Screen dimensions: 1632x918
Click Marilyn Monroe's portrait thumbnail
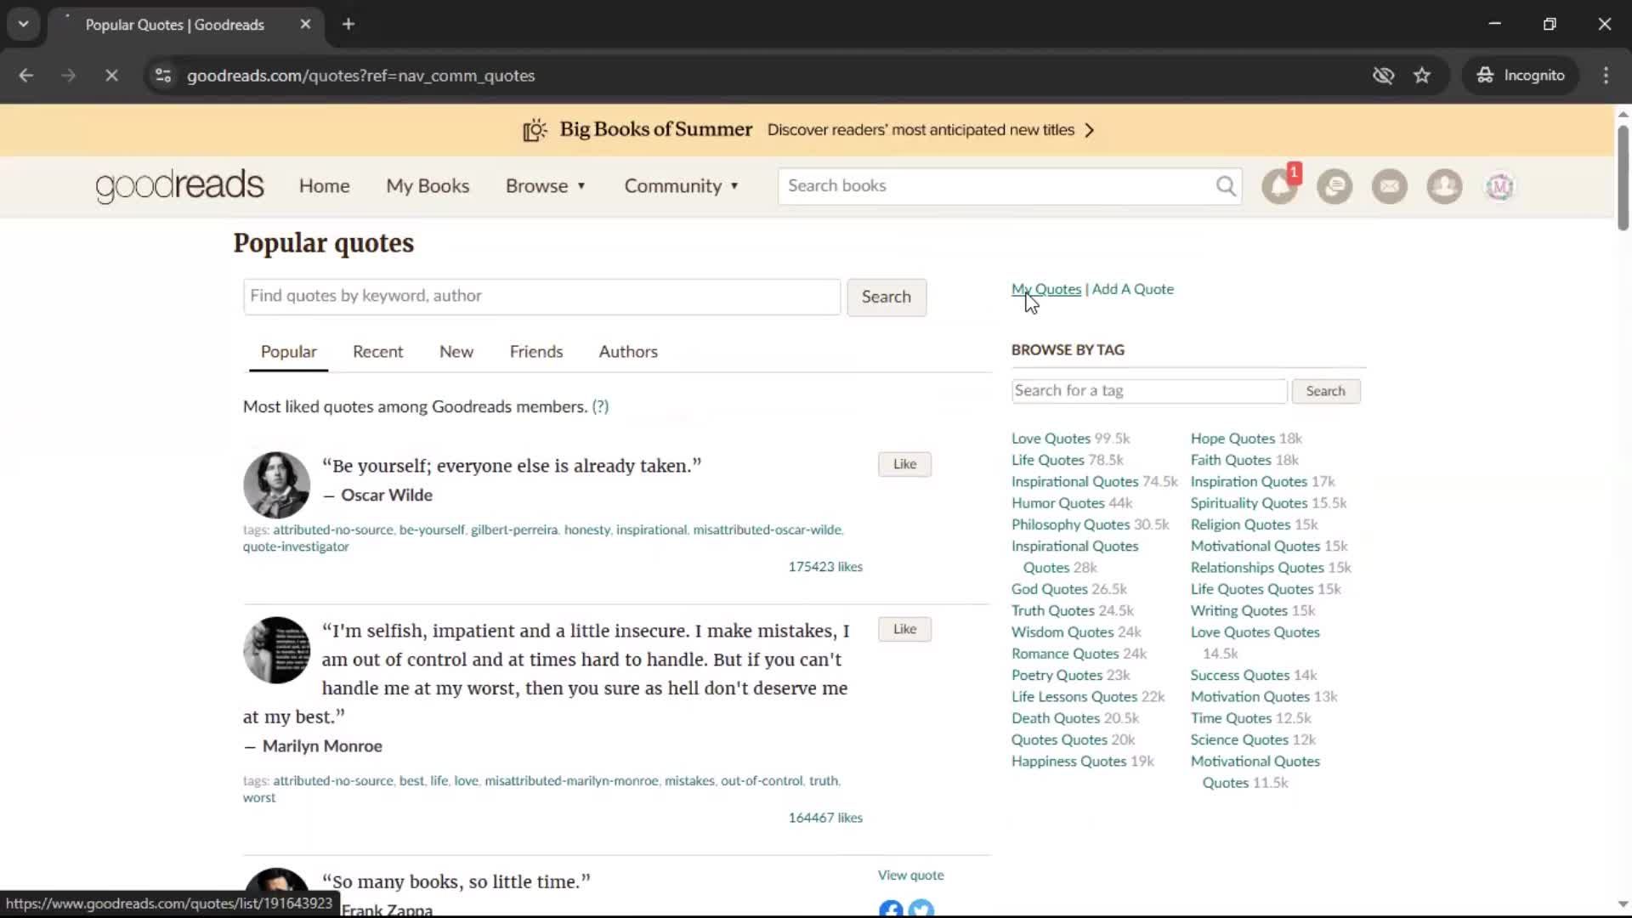pyautogui.click(x=276, y=650)
